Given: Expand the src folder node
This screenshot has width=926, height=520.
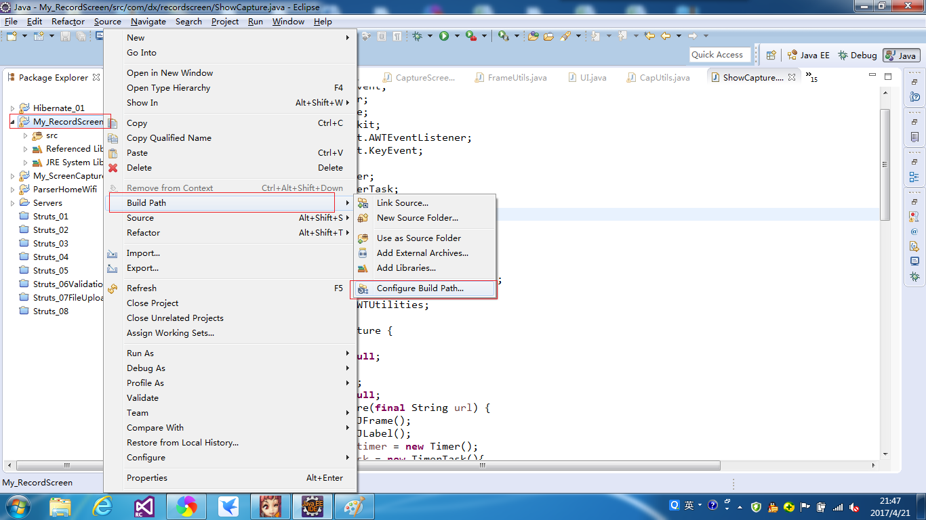Looking at the screenshot, I should (x=26, y=135).
